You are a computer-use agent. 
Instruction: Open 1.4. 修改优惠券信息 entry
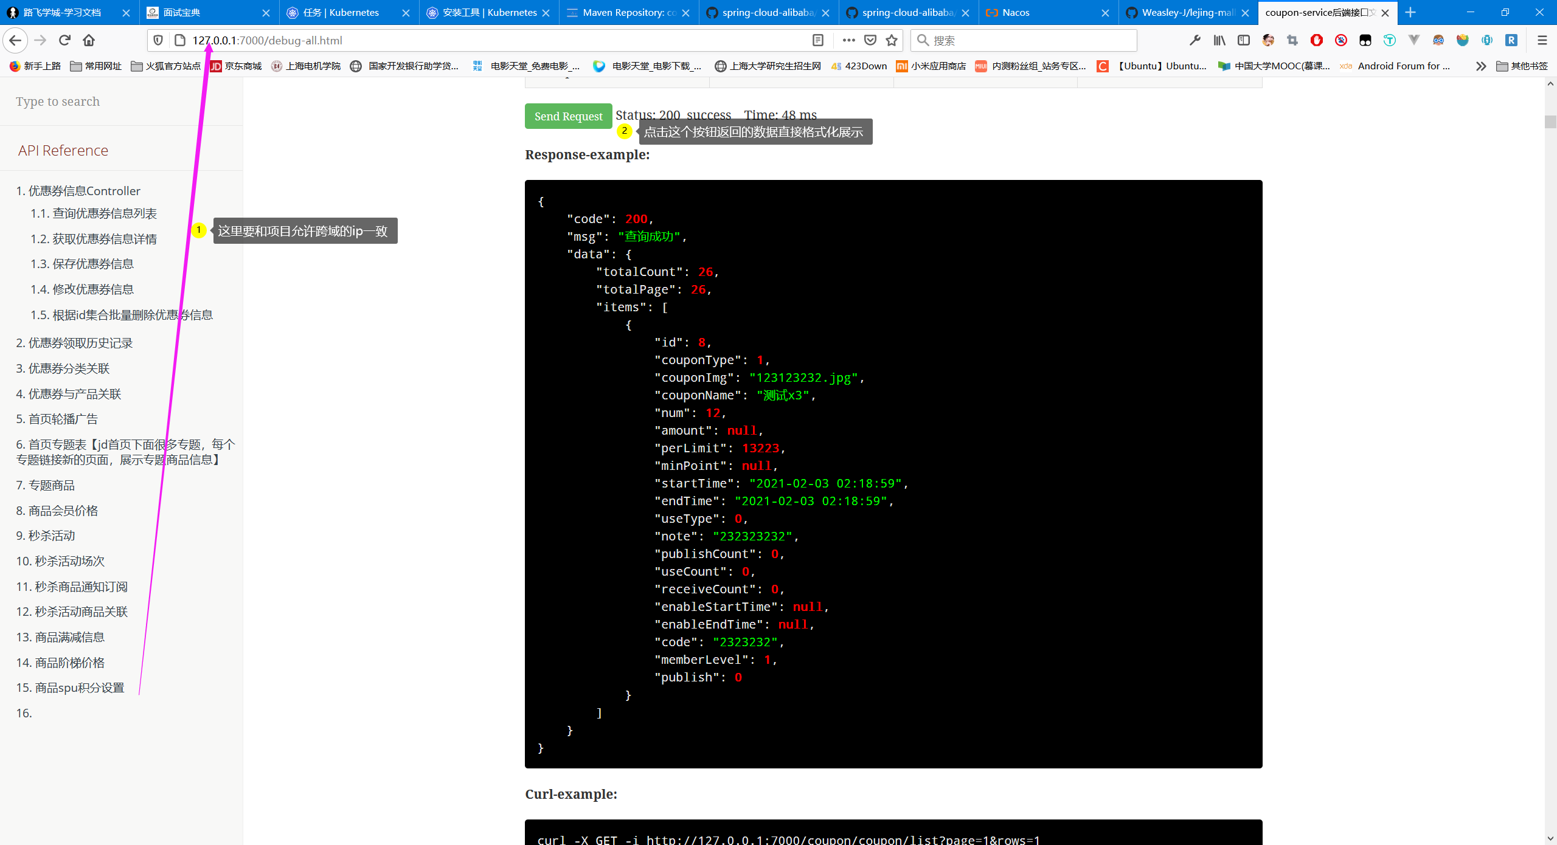point(82,289)
